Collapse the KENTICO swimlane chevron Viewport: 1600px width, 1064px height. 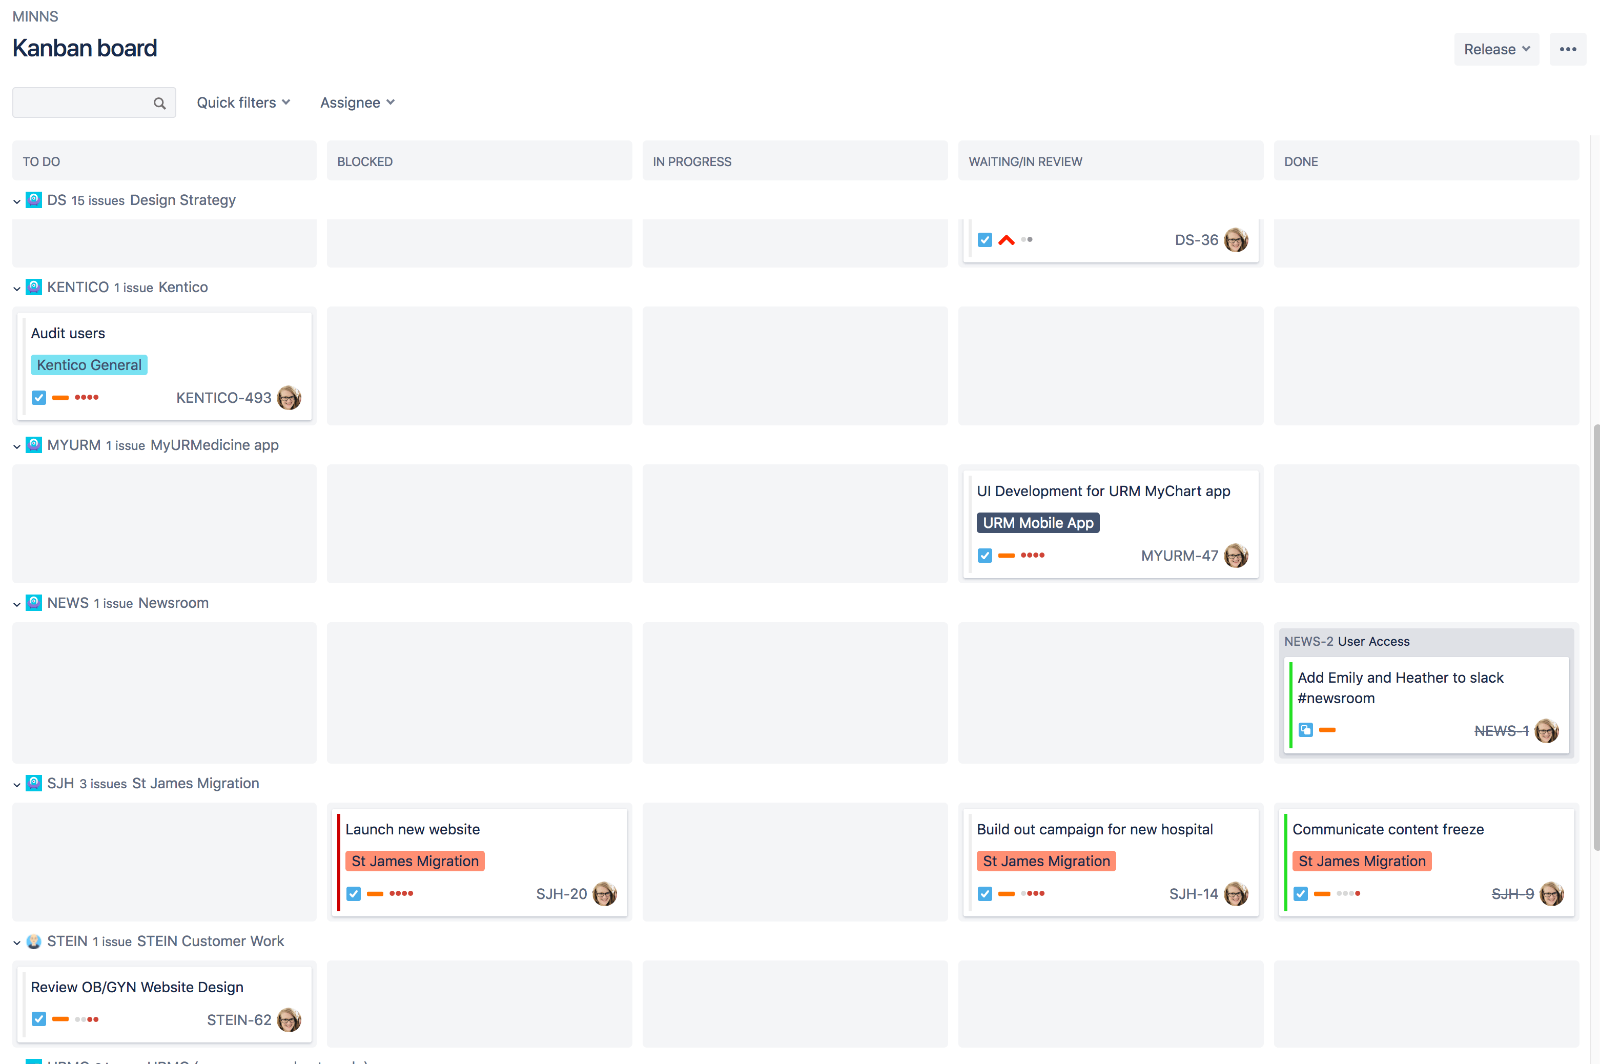[x=16, y=288]
